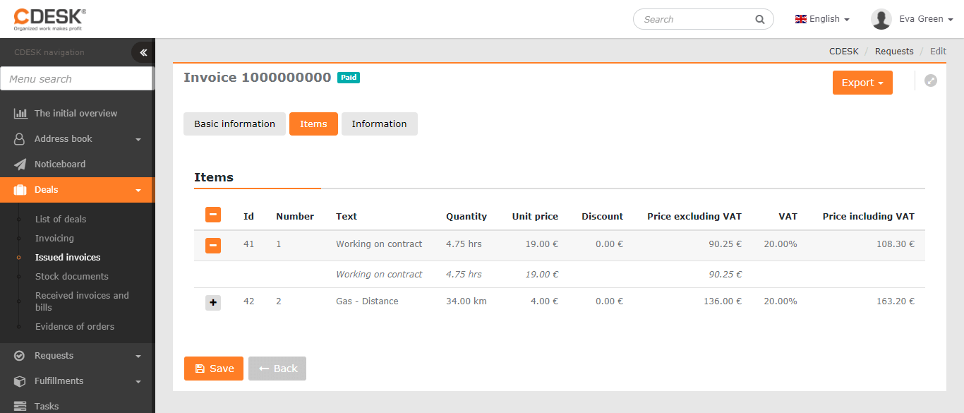Click the Invoice 1000000000 heading

257,78
